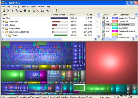
Task: Sort by the Description column header
Action: point(127,15)
